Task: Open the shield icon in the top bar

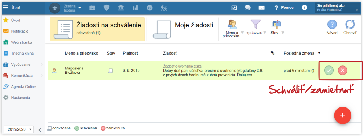Action: point(106,8)
